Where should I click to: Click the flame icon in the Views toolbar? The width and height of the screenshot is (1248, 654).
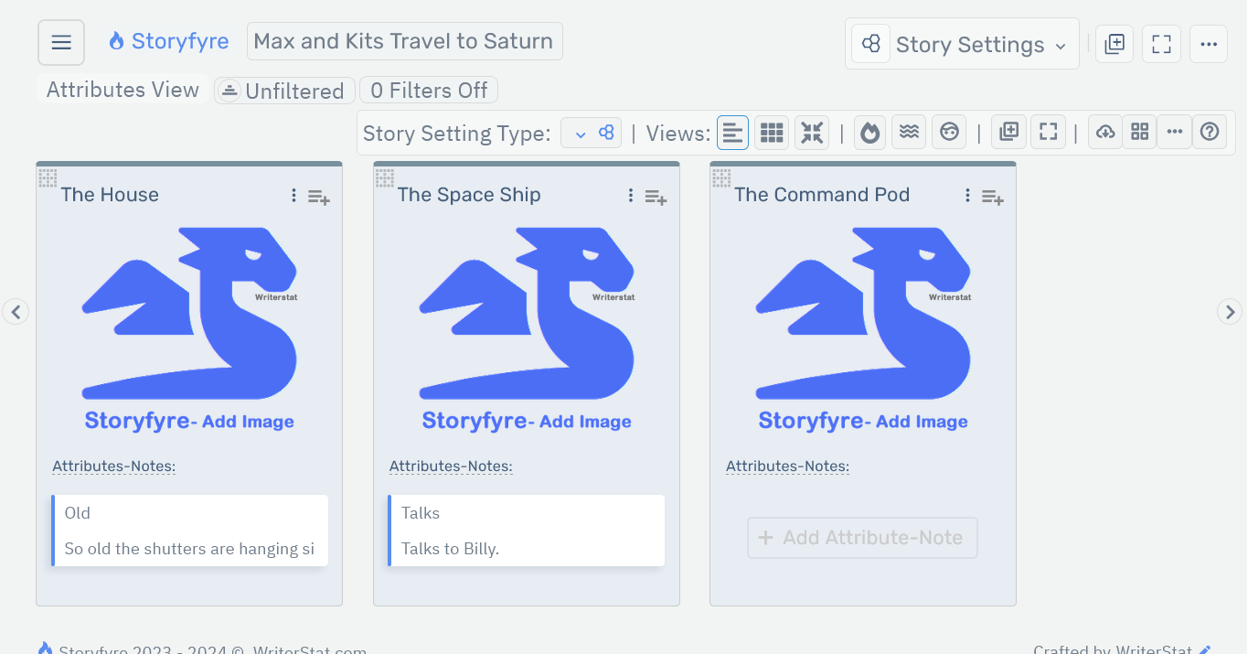(x=869, y=132)
